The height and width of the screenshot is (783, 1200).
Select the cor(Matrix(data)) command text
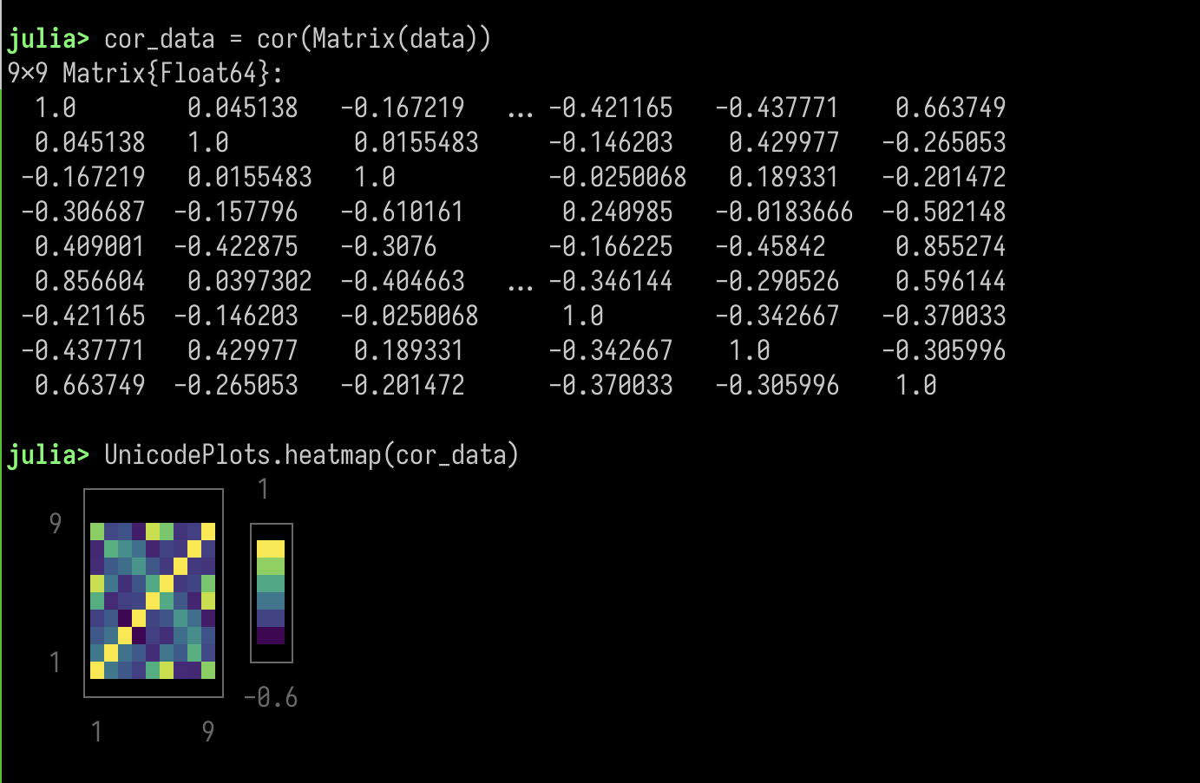373,38
